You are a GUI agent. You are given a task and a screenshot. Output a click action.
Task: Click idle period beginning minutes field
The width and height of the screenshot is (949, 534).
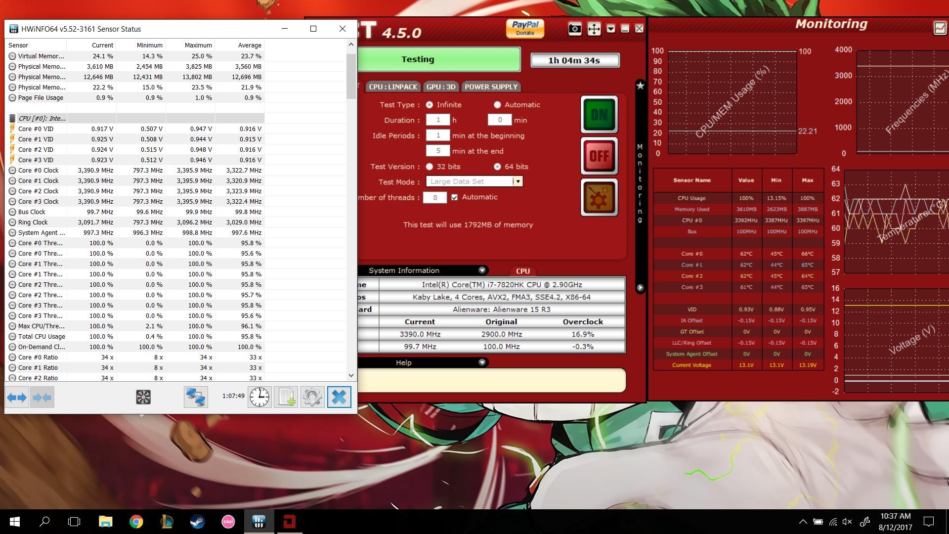pos(438,135)
